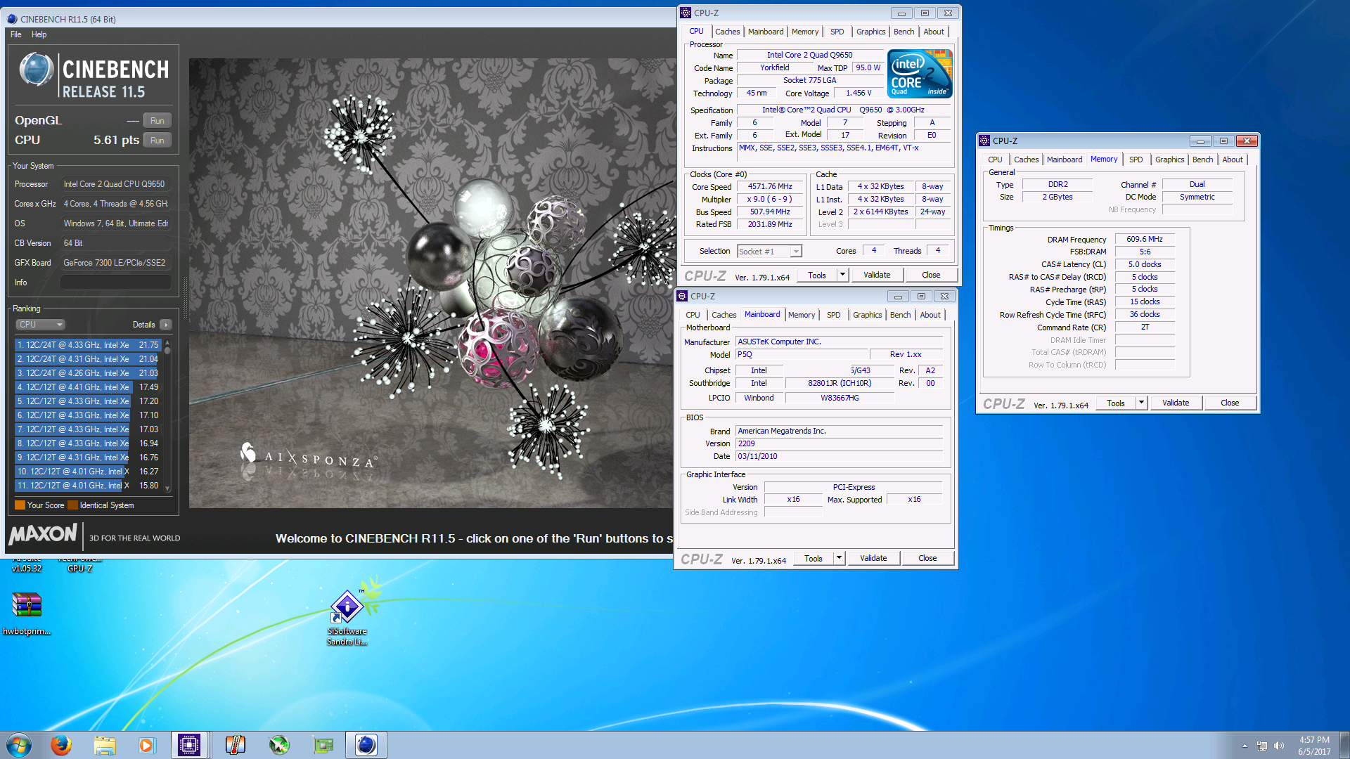Open Graphics tab in top CPU-Z window
The height and width of the screenshot is (759, 1350).
[871, 32]
